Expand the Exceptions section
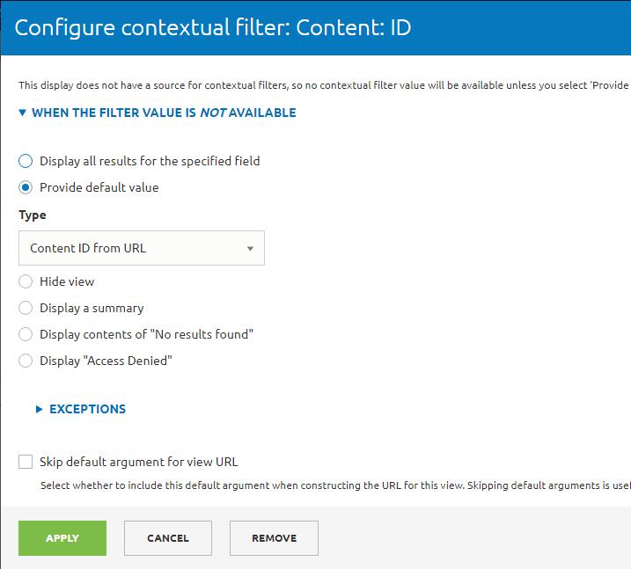The height and width of the screenshot is (569, 631). (x=81, y=409)
